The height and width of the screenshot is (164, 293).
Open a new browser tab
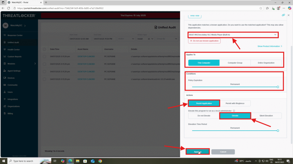pos(46,2)
